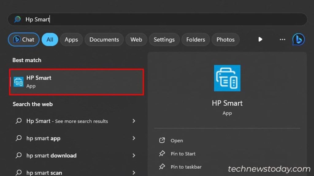Open the Chat button with Bing
Image resolution: width=314 pixels, height=176 pixels.
click(x=23, y=39)
